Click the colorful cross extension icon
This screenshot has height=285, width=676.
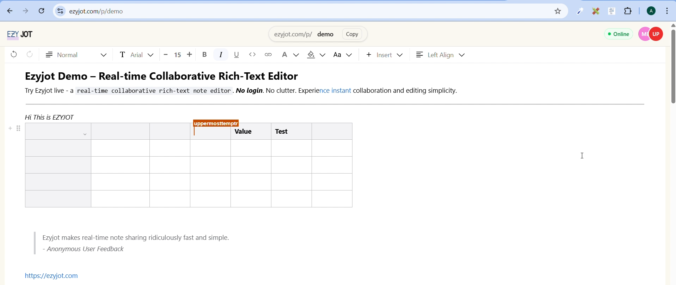(x=596, y=12)
